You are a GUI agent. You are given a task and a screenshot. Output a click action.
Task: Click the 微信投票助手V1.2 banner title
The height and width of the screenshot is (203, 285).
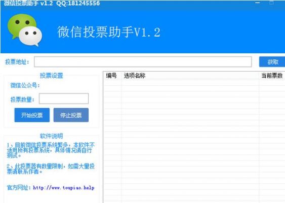click(x=109, y=32)
